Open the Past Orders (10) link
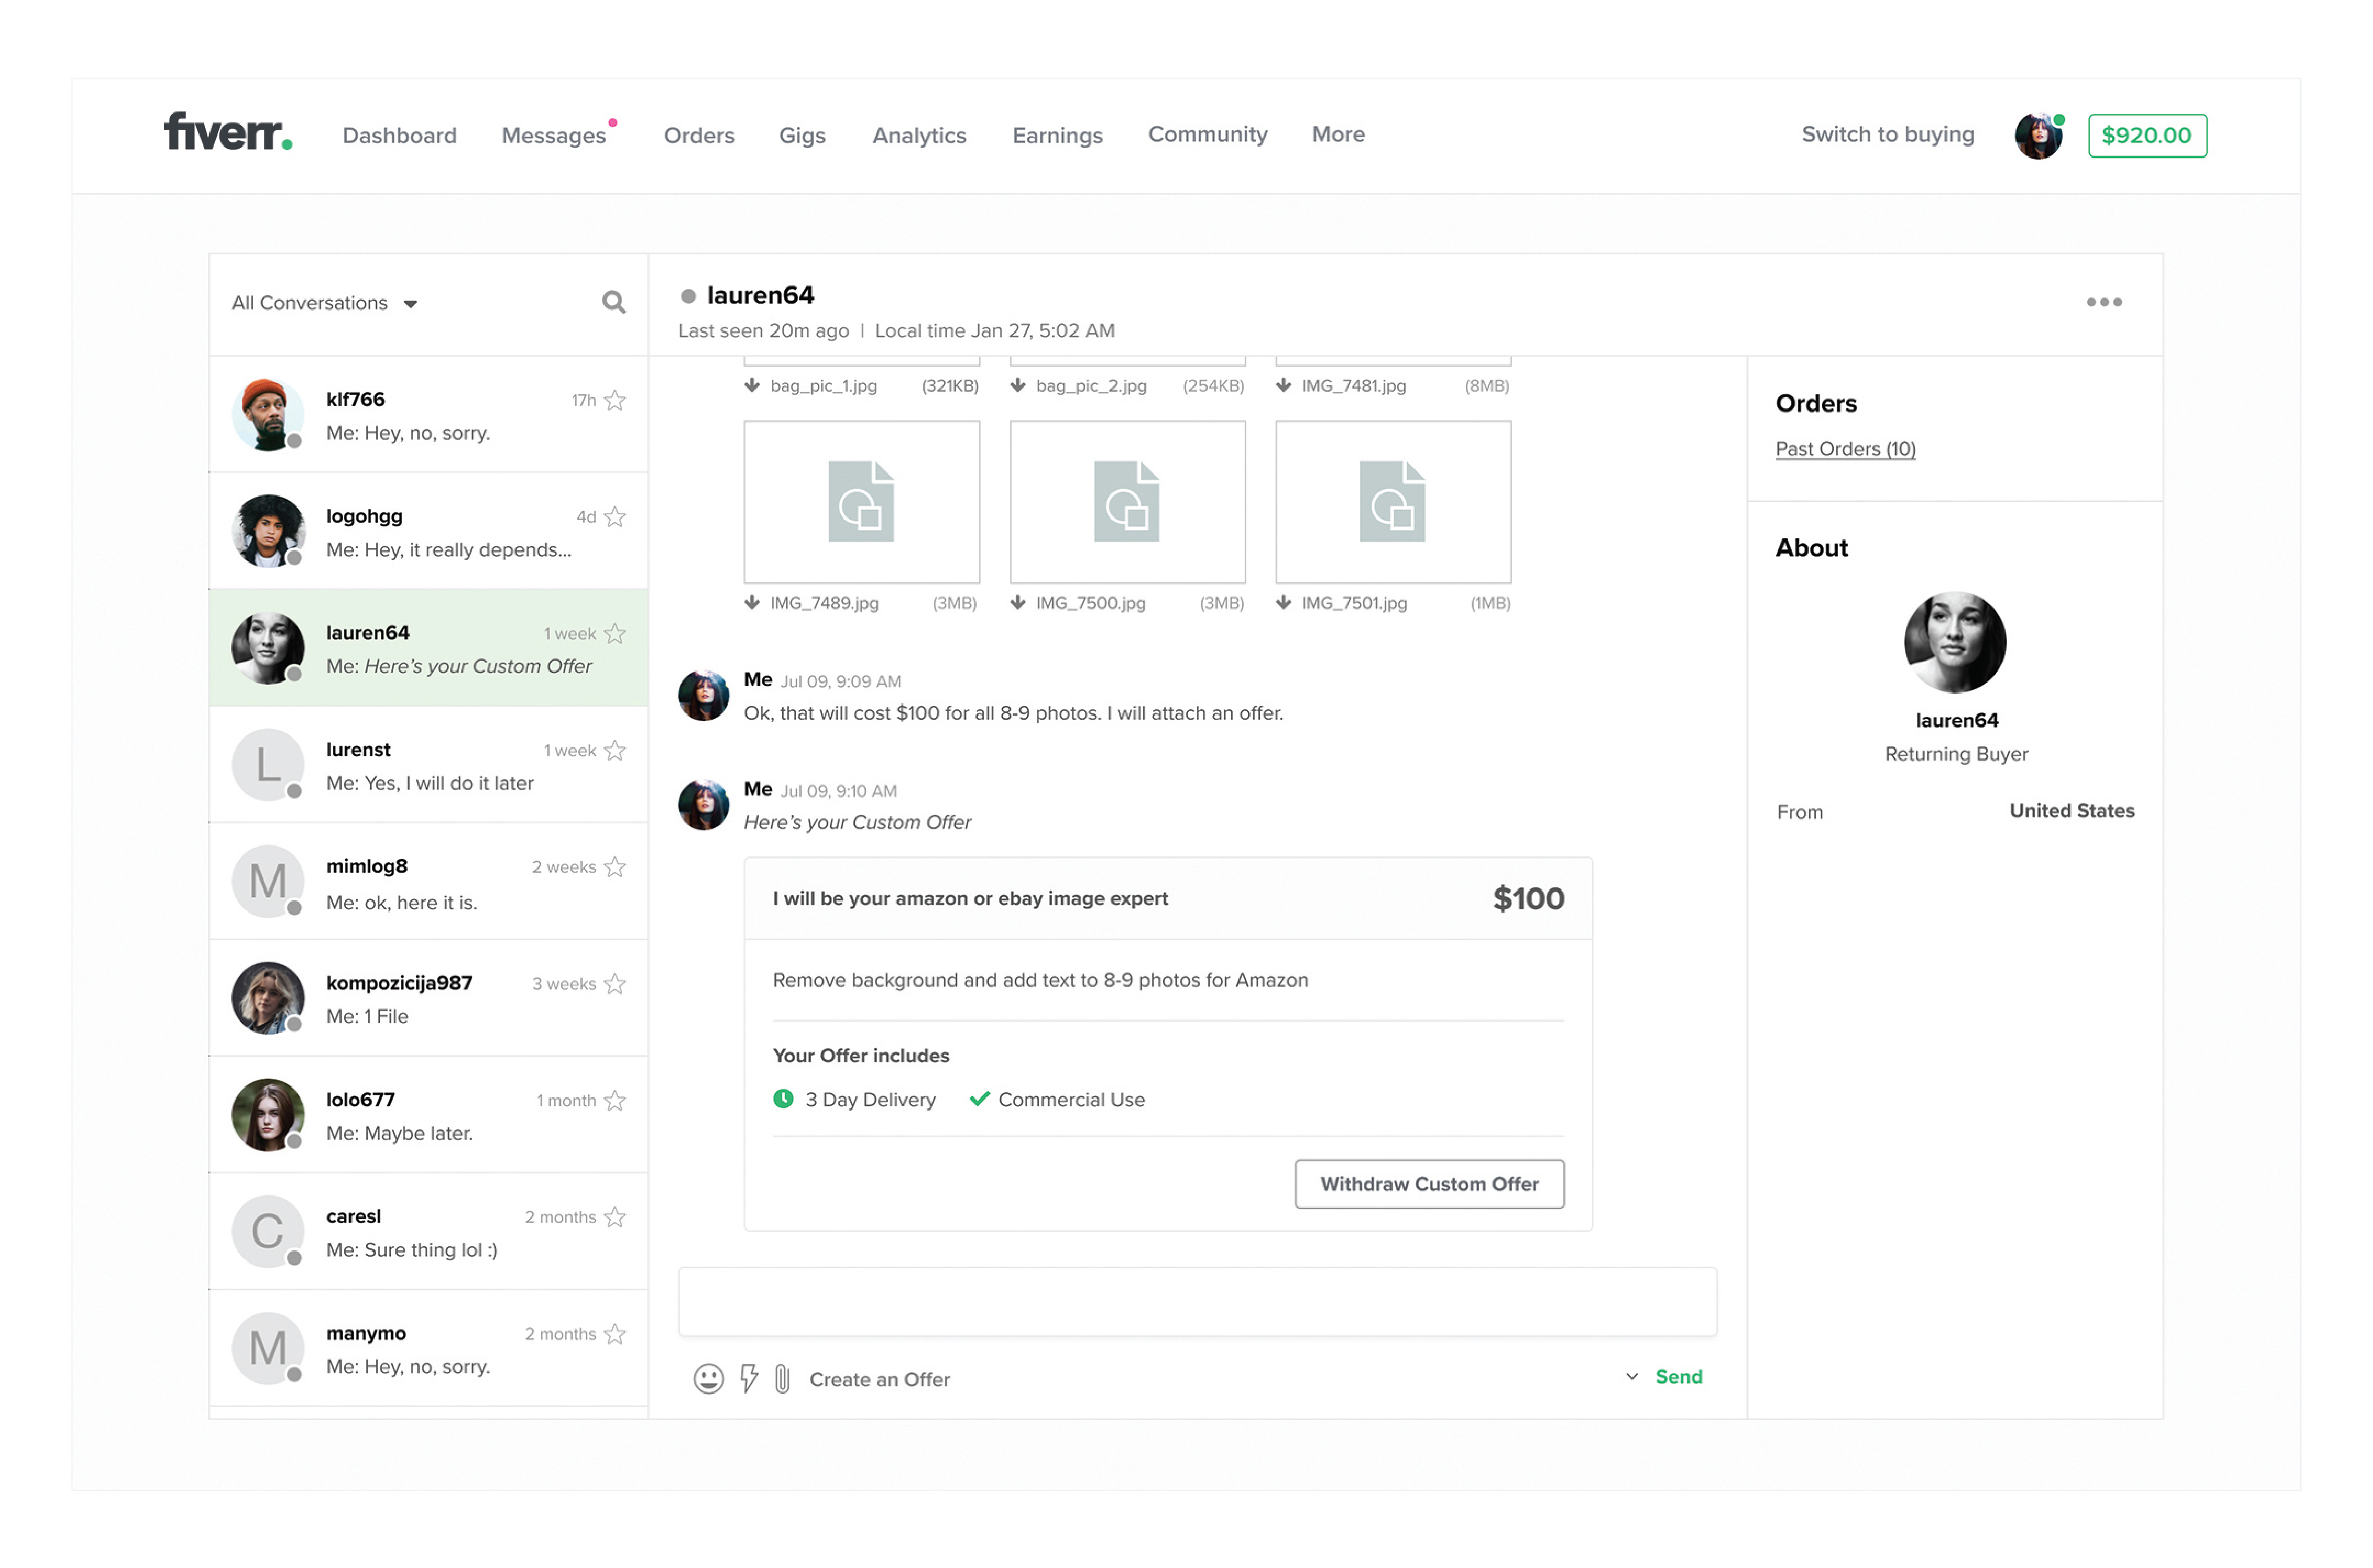 (x=1845, y=450)
